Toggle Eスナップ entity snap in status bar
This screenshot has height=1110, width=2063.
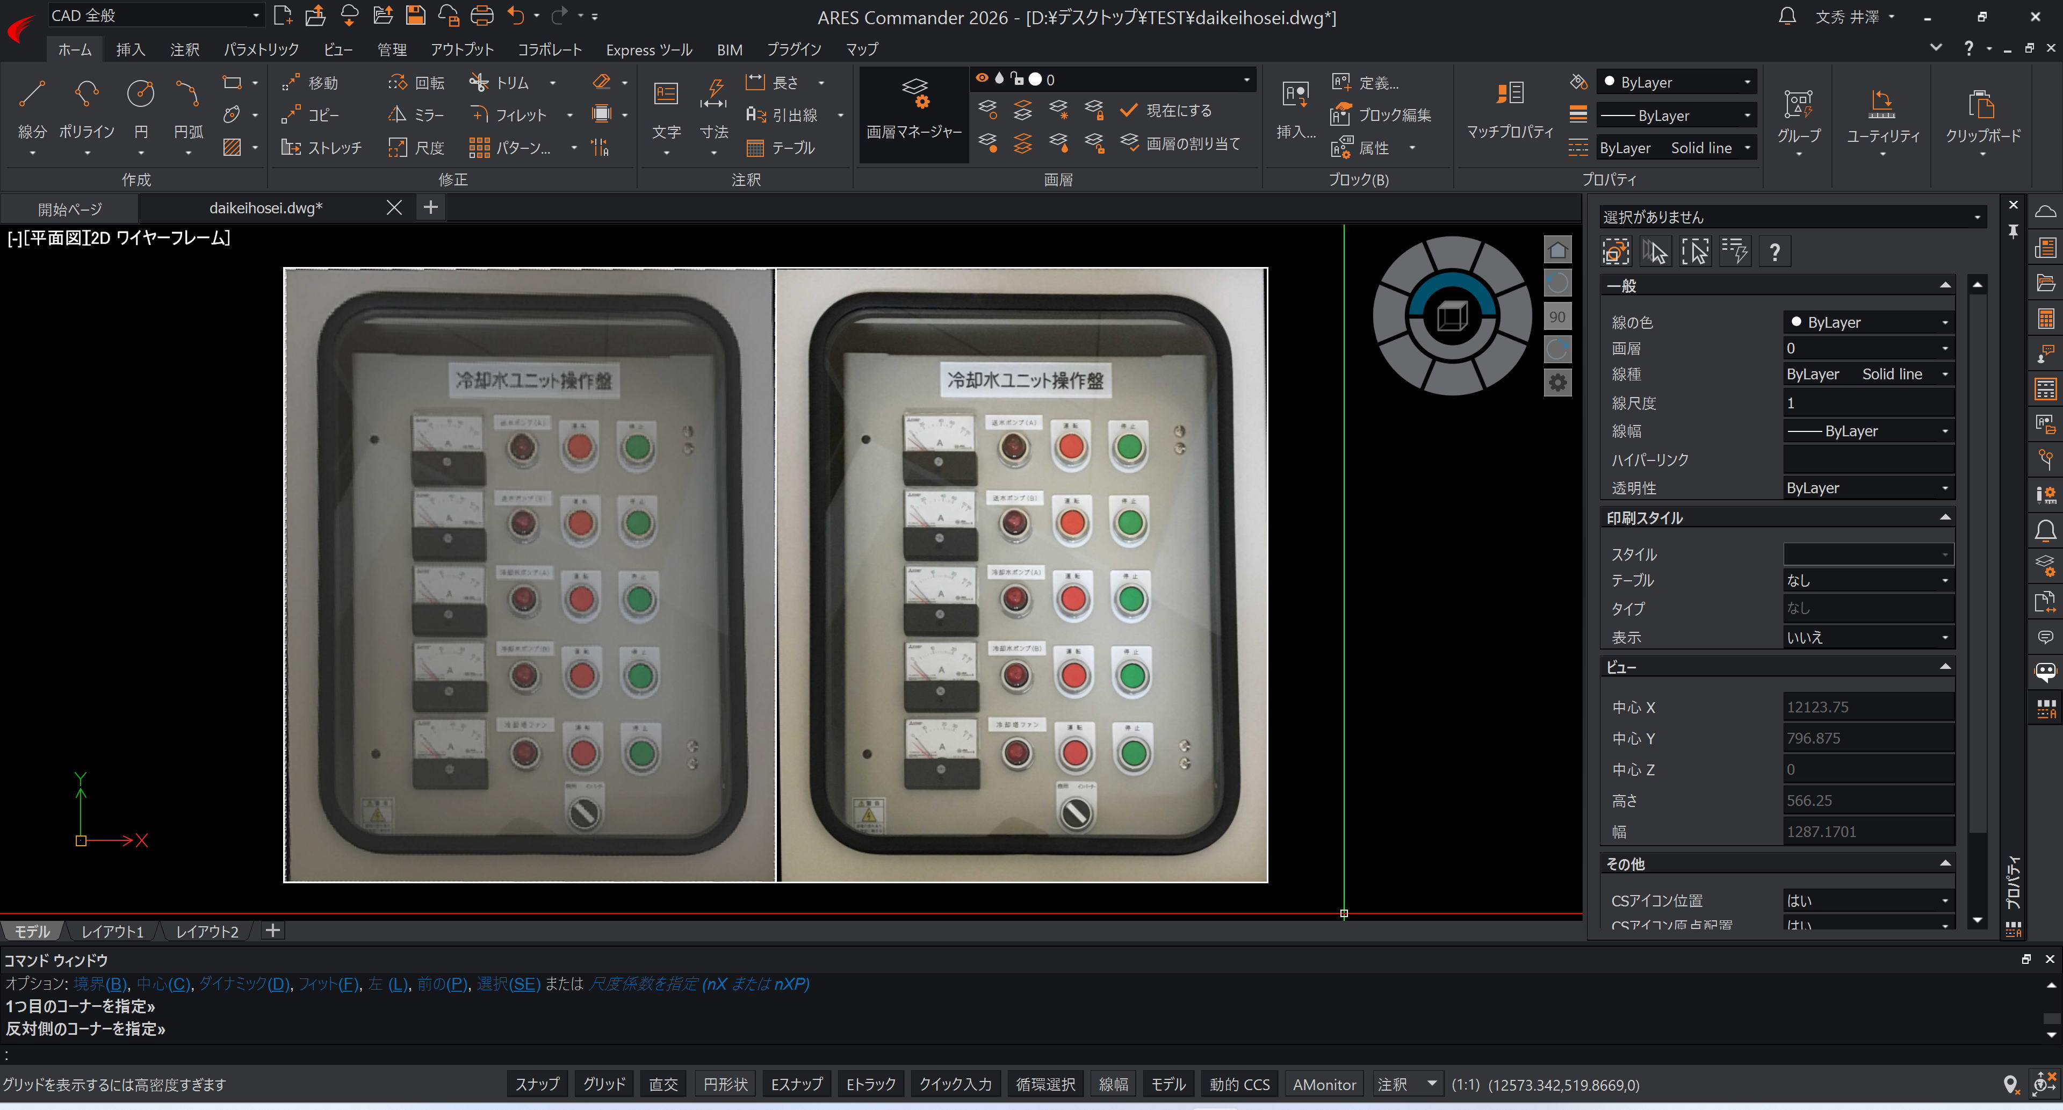click(796, 1084)
